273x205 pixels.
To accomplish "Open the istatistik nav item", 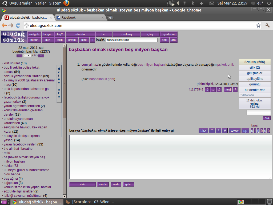I will point(80,34).
